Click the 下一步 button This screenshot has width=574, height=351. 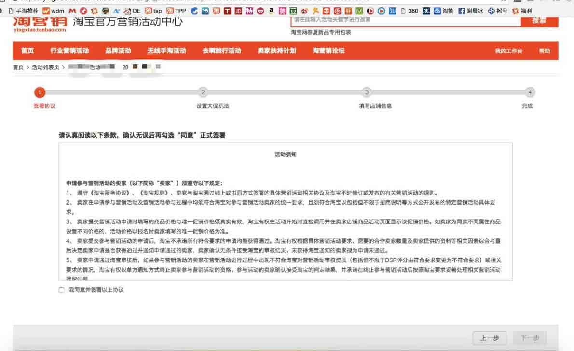(x=529, y=338)
